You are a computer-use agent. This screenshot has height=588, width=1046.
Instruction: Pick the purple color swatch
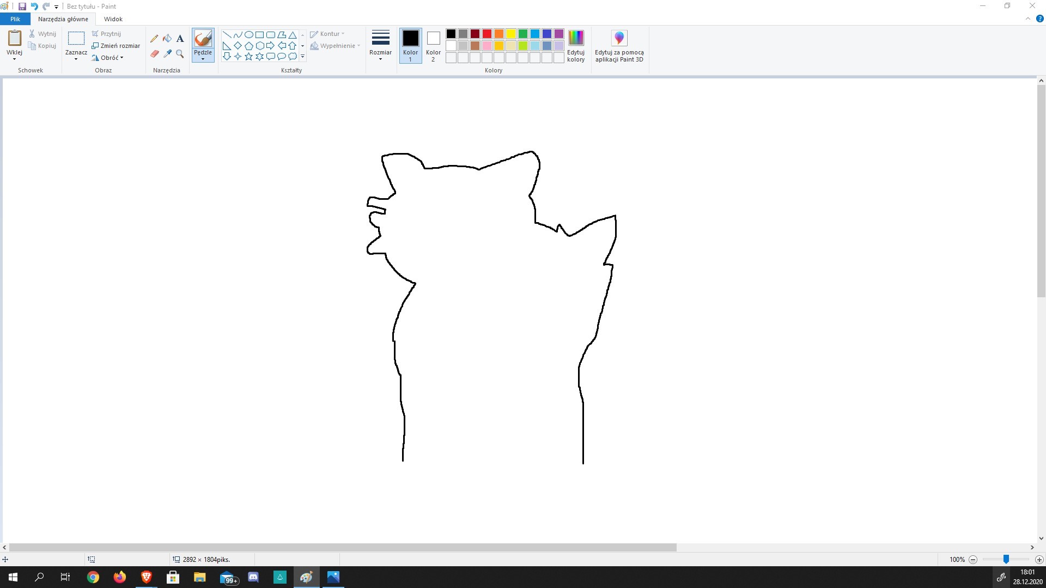(558, 34)
